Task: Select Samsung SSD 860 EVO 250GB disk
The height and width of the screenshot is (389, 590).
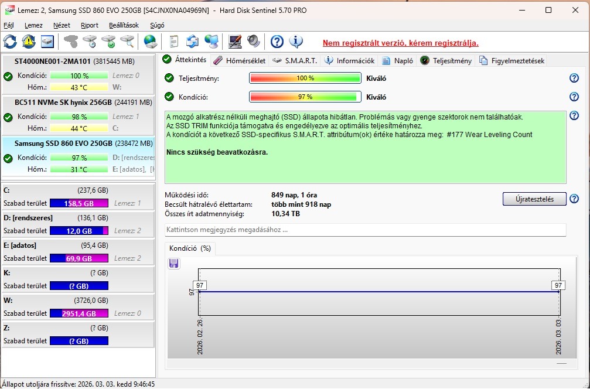Action: (x=79, y=156)
